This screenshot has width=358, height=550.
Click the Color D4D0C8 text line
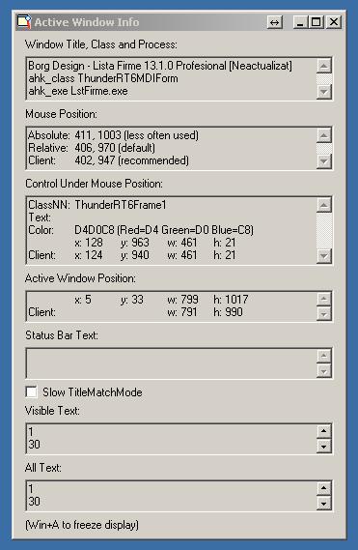[x=141, y=230]
